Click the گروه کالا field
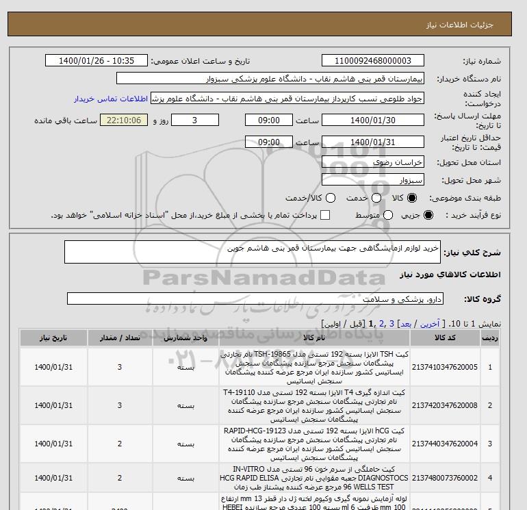The height and width of the screenshot is (510, 527). click(255, 298)
